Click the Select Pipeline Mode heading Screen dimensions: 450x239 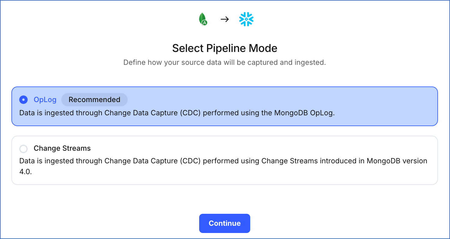225,48
